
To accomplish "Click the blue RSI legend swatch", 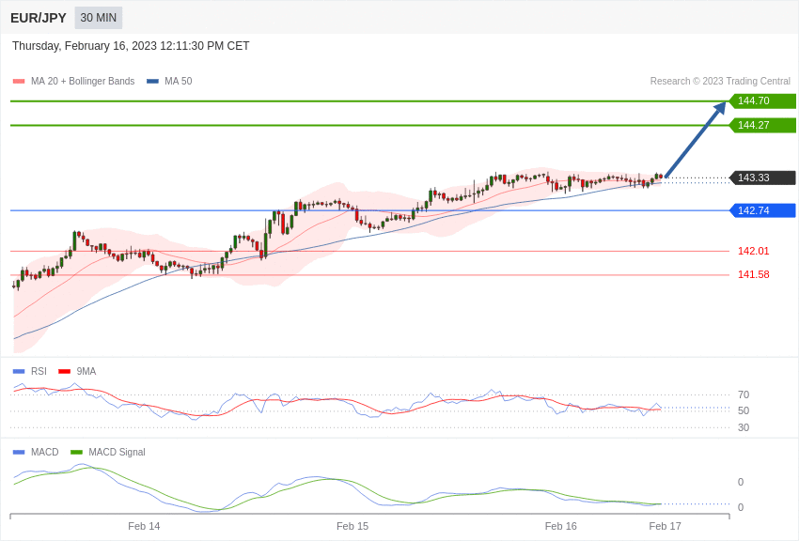I will 19,372.
